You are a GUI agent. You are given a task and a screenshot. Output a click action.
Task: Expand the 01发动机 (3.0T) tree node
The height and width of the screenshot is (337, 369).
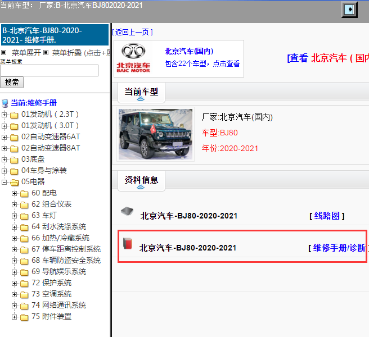[4, 126]
